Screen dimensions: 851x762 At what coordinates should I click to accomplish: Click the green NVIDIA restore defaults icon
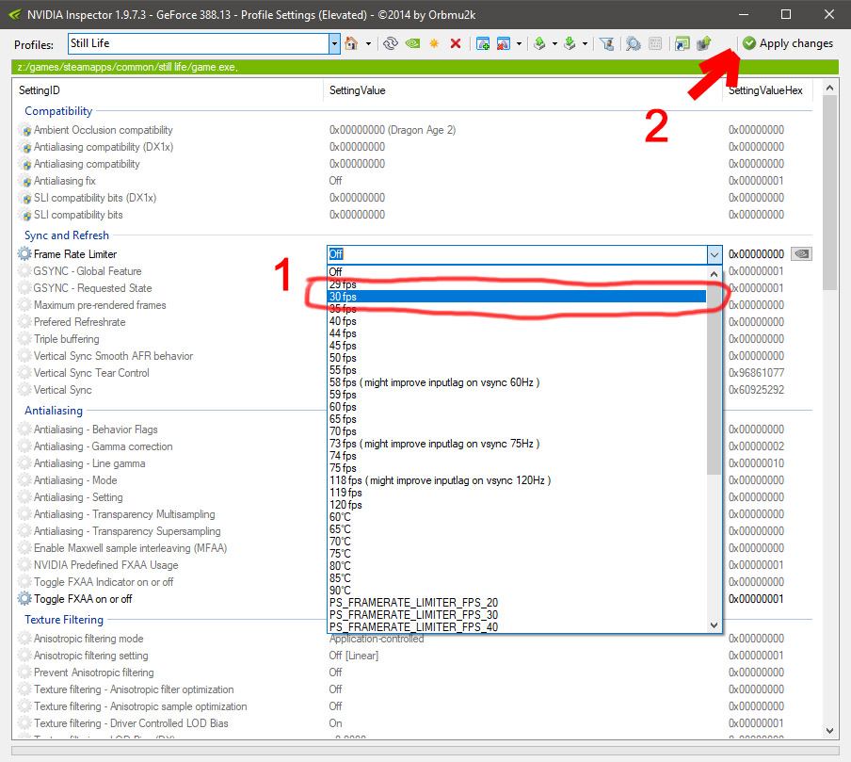click(412, 43)
